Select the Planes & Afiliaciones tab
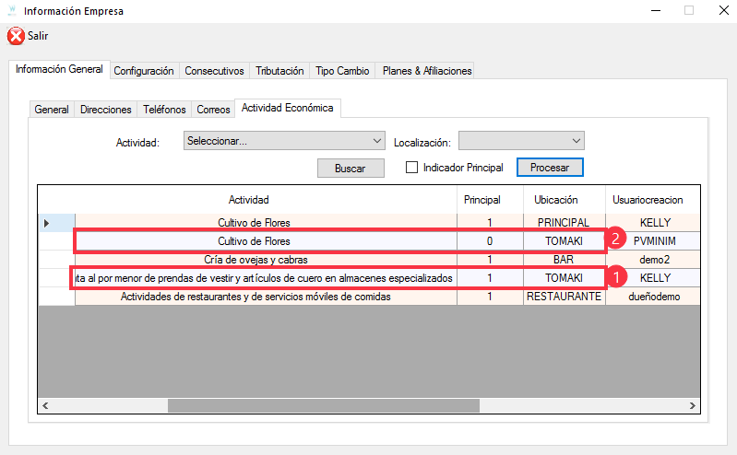 [x=426, y=71]
